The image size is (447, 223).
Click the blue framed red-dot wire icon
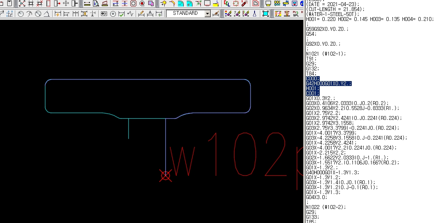(295, 3)
